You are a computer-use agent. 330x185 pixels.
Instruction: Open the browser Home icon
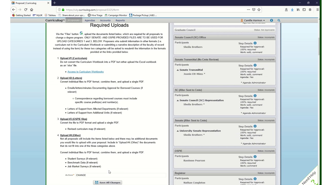pyautogui.click(x=32, y=10)
